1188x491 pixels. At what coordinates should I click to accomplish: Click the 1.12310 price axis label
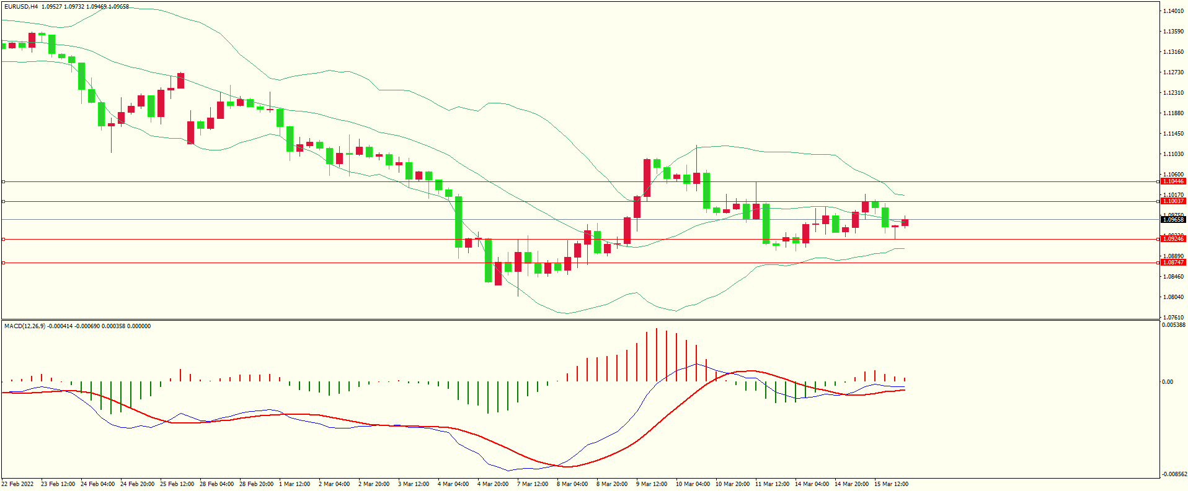[1173, 93]
